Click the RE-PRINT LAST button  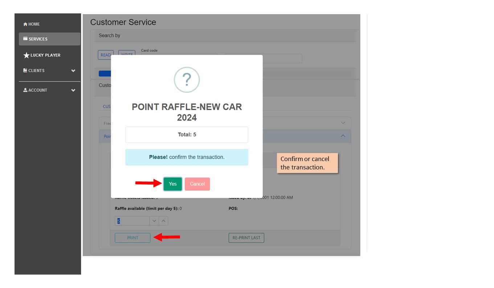pos(246,238)
